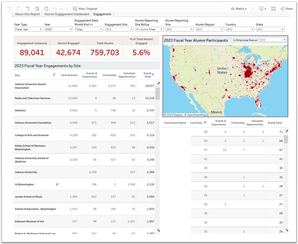This screenshot has height=244, width=298.
Task: Open the Engagement Site dropdown
Action: [x=119, y=29]
